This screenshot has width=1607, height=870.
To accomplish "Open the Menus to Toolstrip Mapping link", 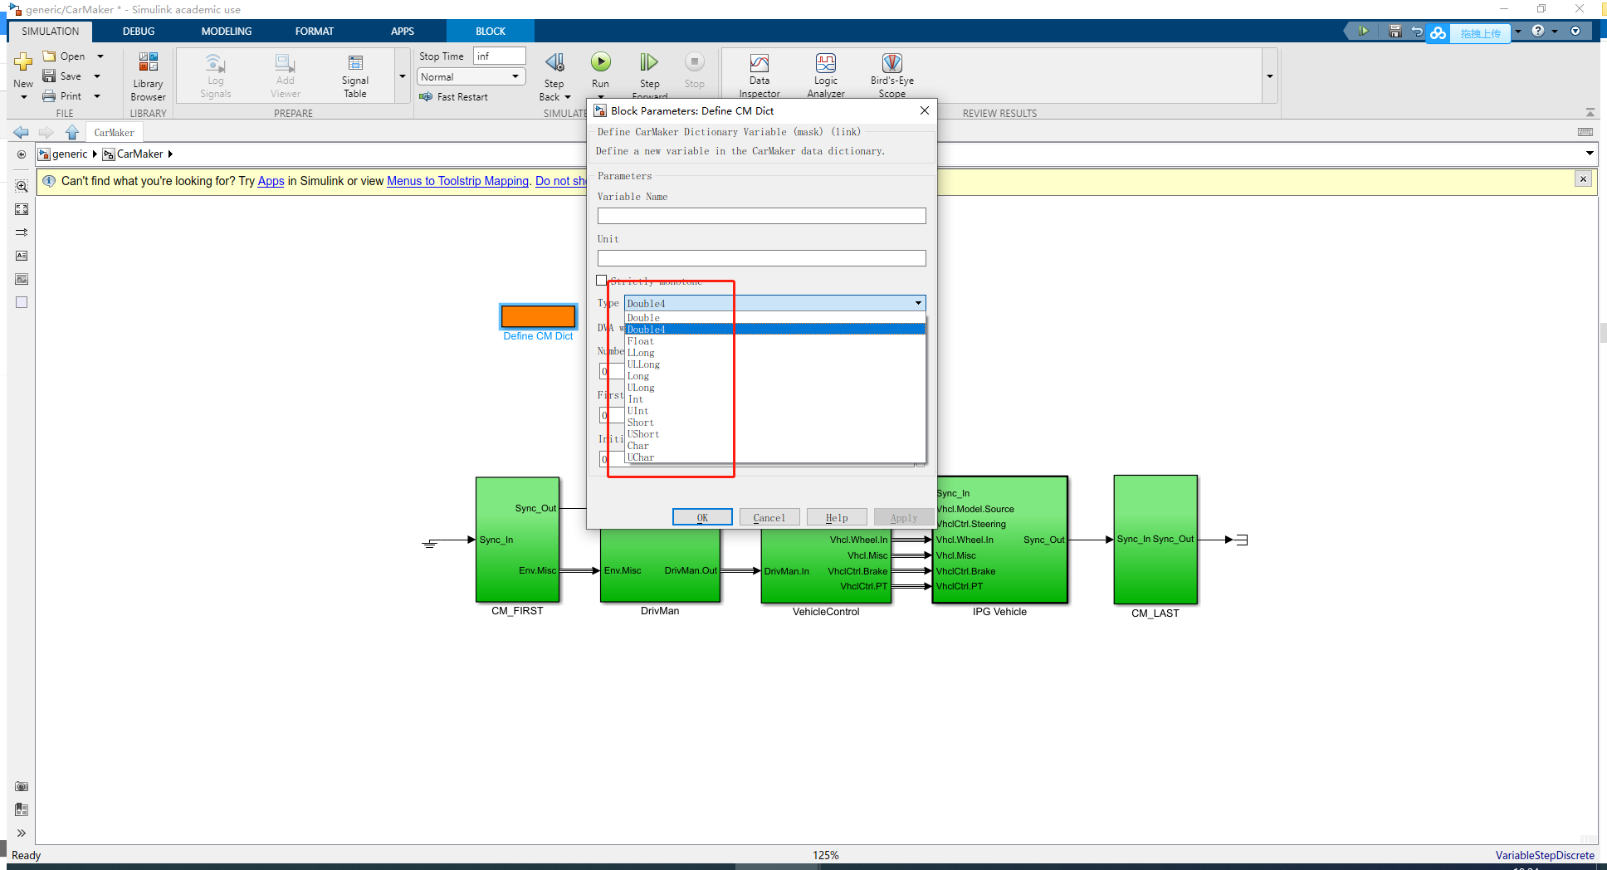I will click(x=457, y=181).
